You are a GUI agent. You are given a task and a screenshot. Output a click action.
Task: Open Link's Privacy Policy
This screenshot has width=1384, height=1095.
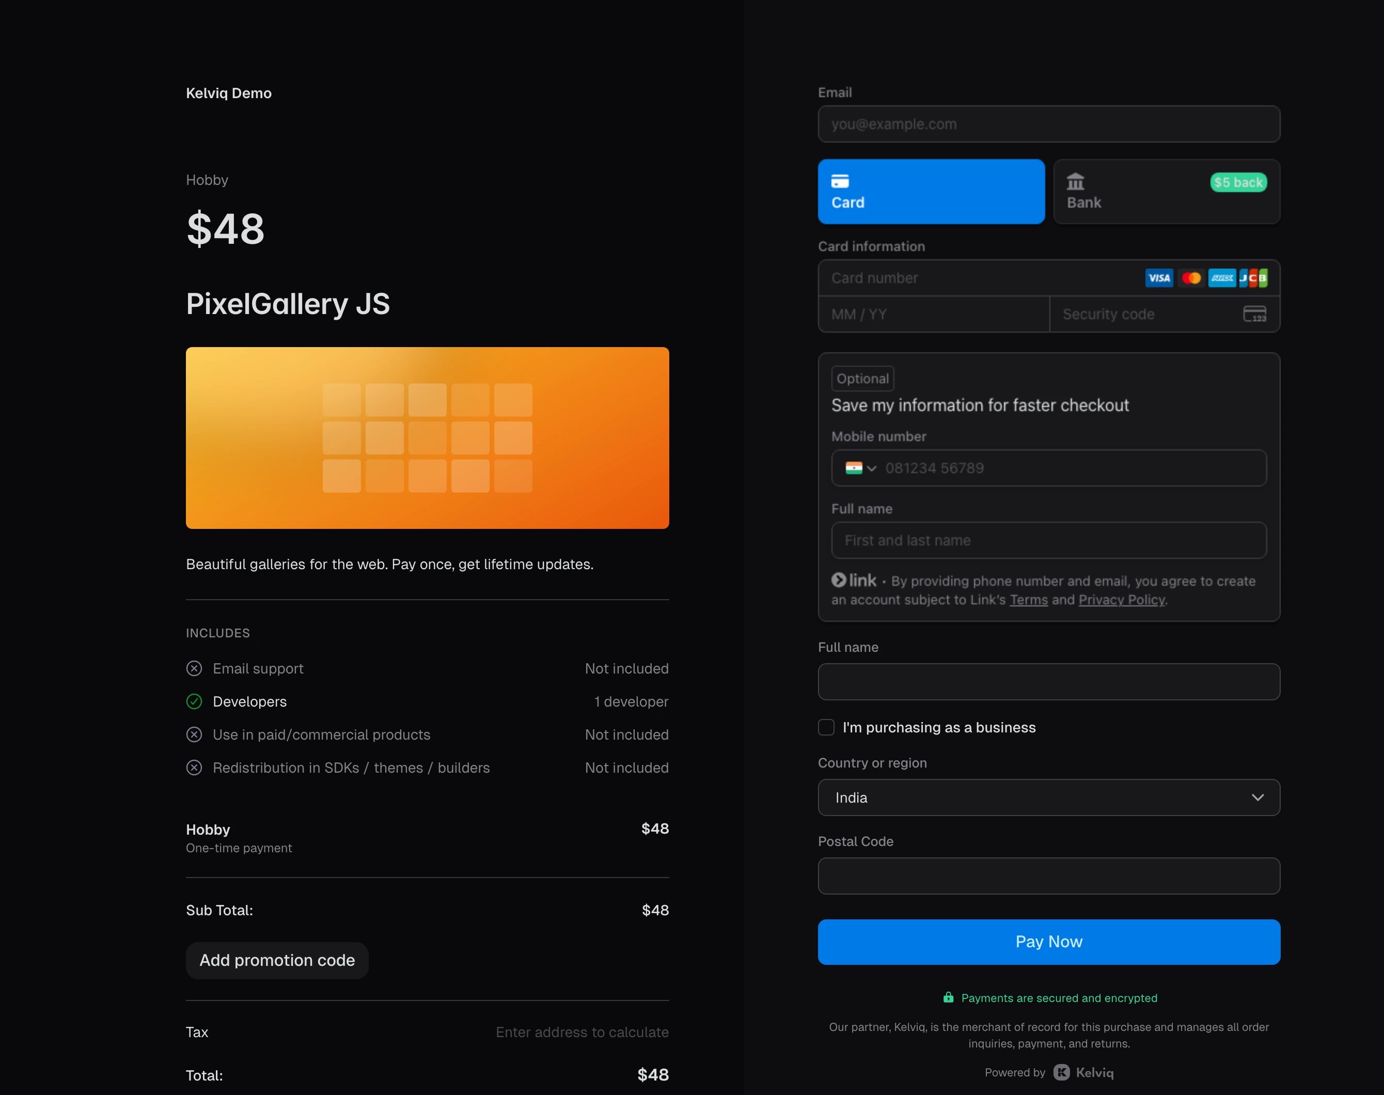tap(1121, 600)
